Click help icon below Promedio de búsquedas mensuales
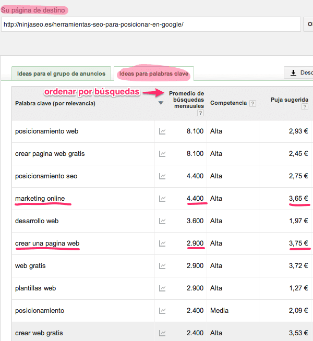Image resolution: width=313 pixels, height=341 pixels. click(200, 113)
